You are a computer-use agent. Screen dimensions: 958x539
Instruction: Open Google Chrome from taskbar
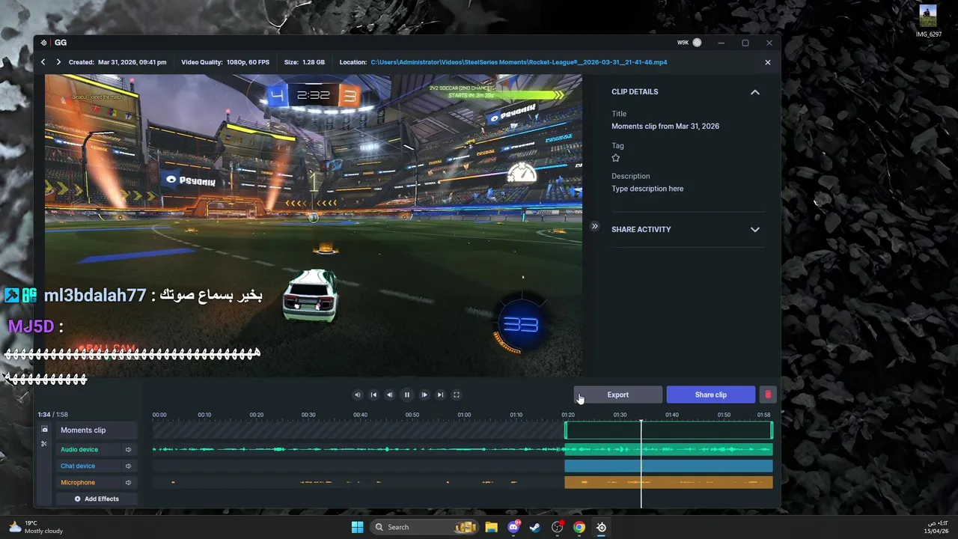(579, 527)
